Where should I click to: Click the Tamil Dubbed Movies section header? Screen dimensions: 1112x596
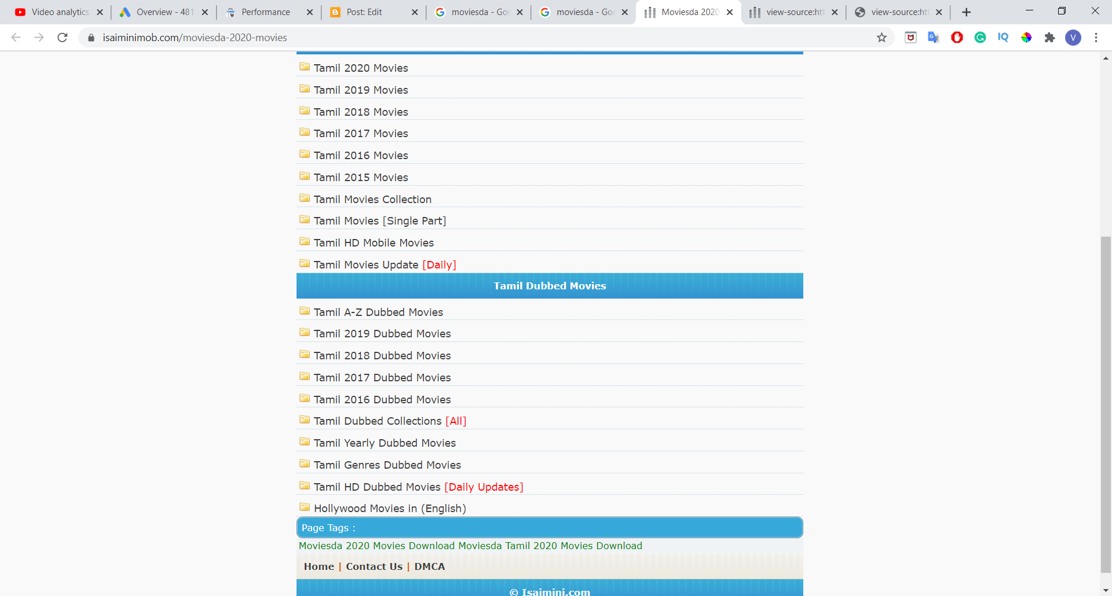coord(550,286)
